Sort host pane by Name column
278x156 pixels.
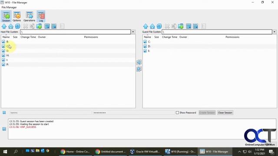pos(6,37)
